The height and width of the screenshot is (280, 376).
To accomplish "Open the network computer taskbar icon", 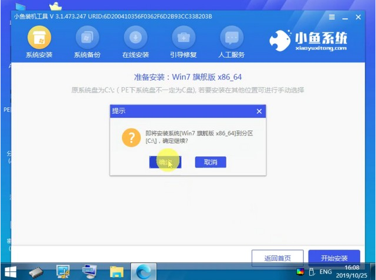I will 89,272.
